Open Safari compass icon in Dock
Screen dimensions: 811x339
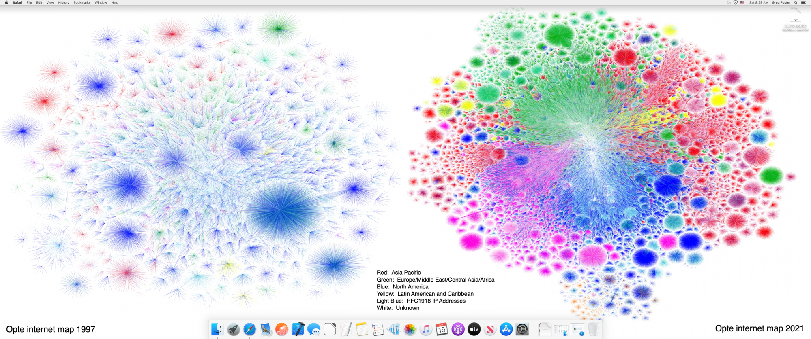(x=250, y=329)
